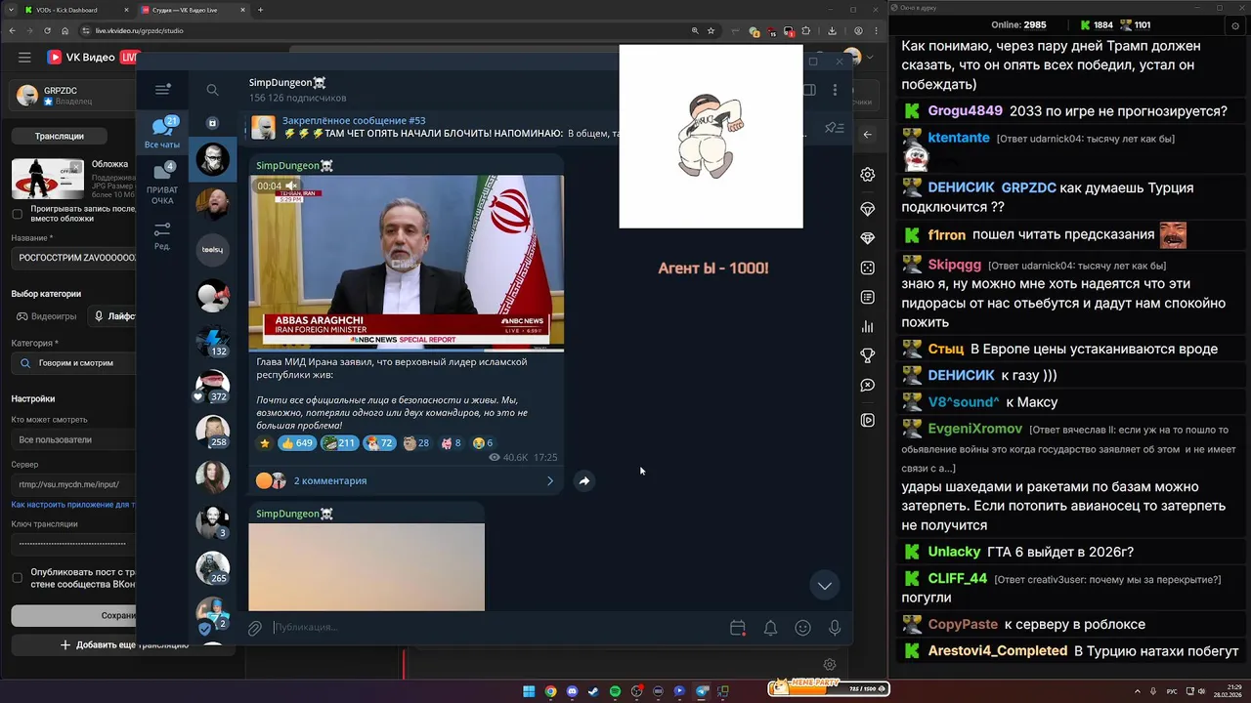Save settings with the 'Сохранить' button
The width and height of the screenshot is (1251, 703).
click(74, 616)
